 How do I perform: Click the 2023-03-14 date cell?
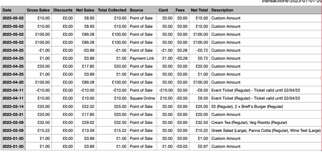[x=13, y=106]
